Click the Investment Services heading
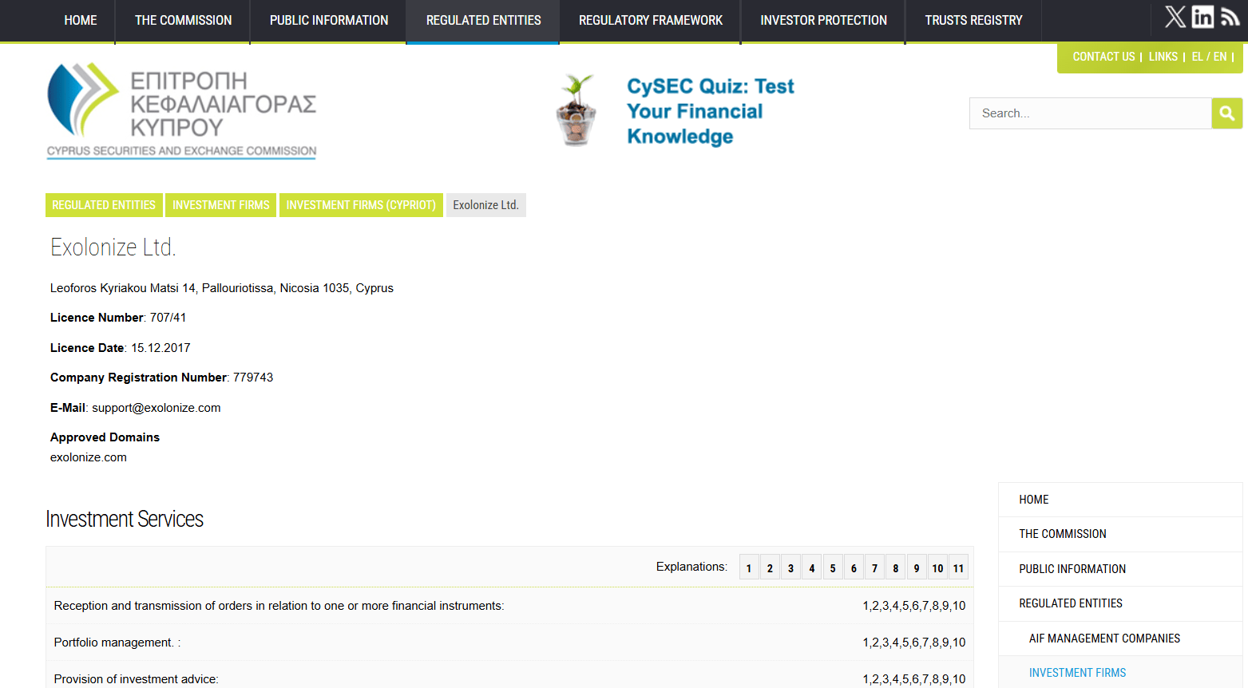The width and height of the screenshot is (1248, 688). [125, 520]
